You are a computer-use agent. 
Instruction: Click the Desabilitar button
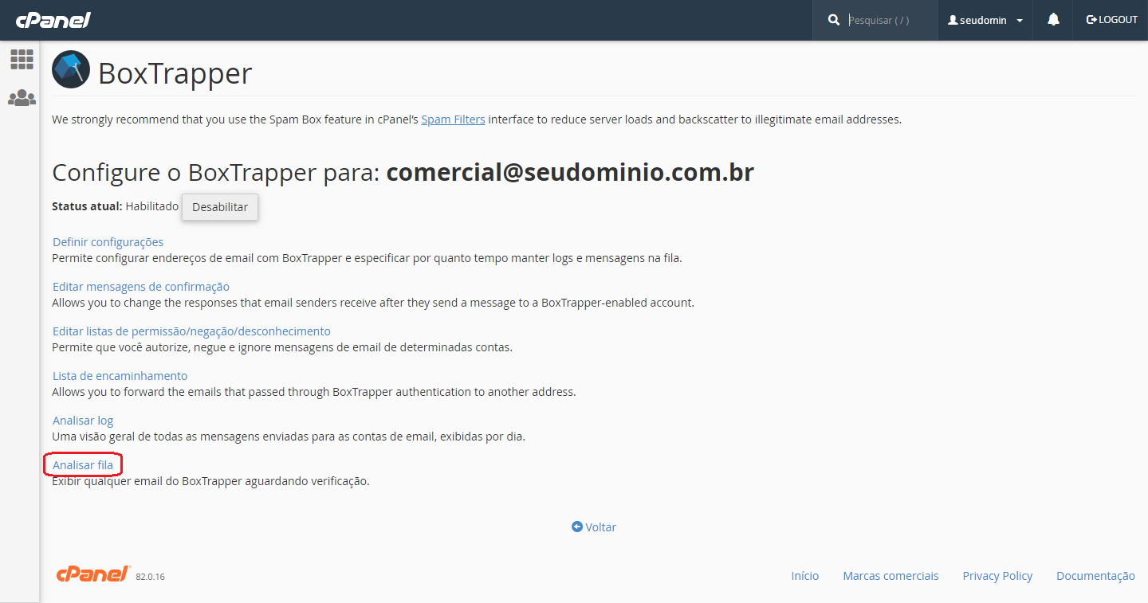tap(220, 206)
